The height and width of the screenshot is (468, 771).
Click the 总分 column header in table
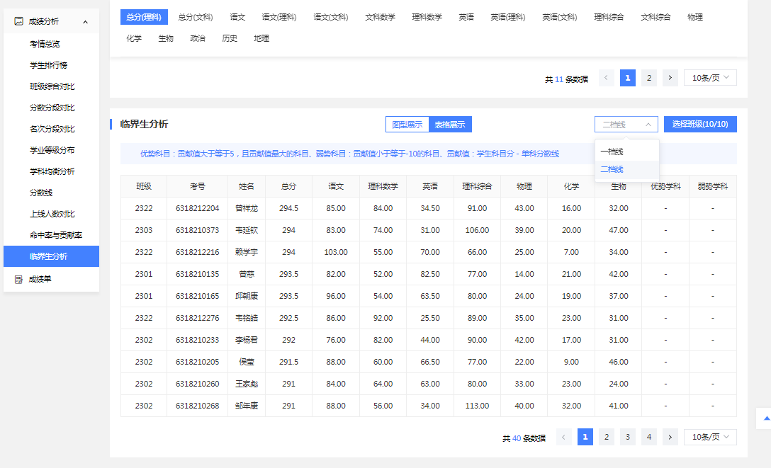pyautogui.click(x=288, y=186)
